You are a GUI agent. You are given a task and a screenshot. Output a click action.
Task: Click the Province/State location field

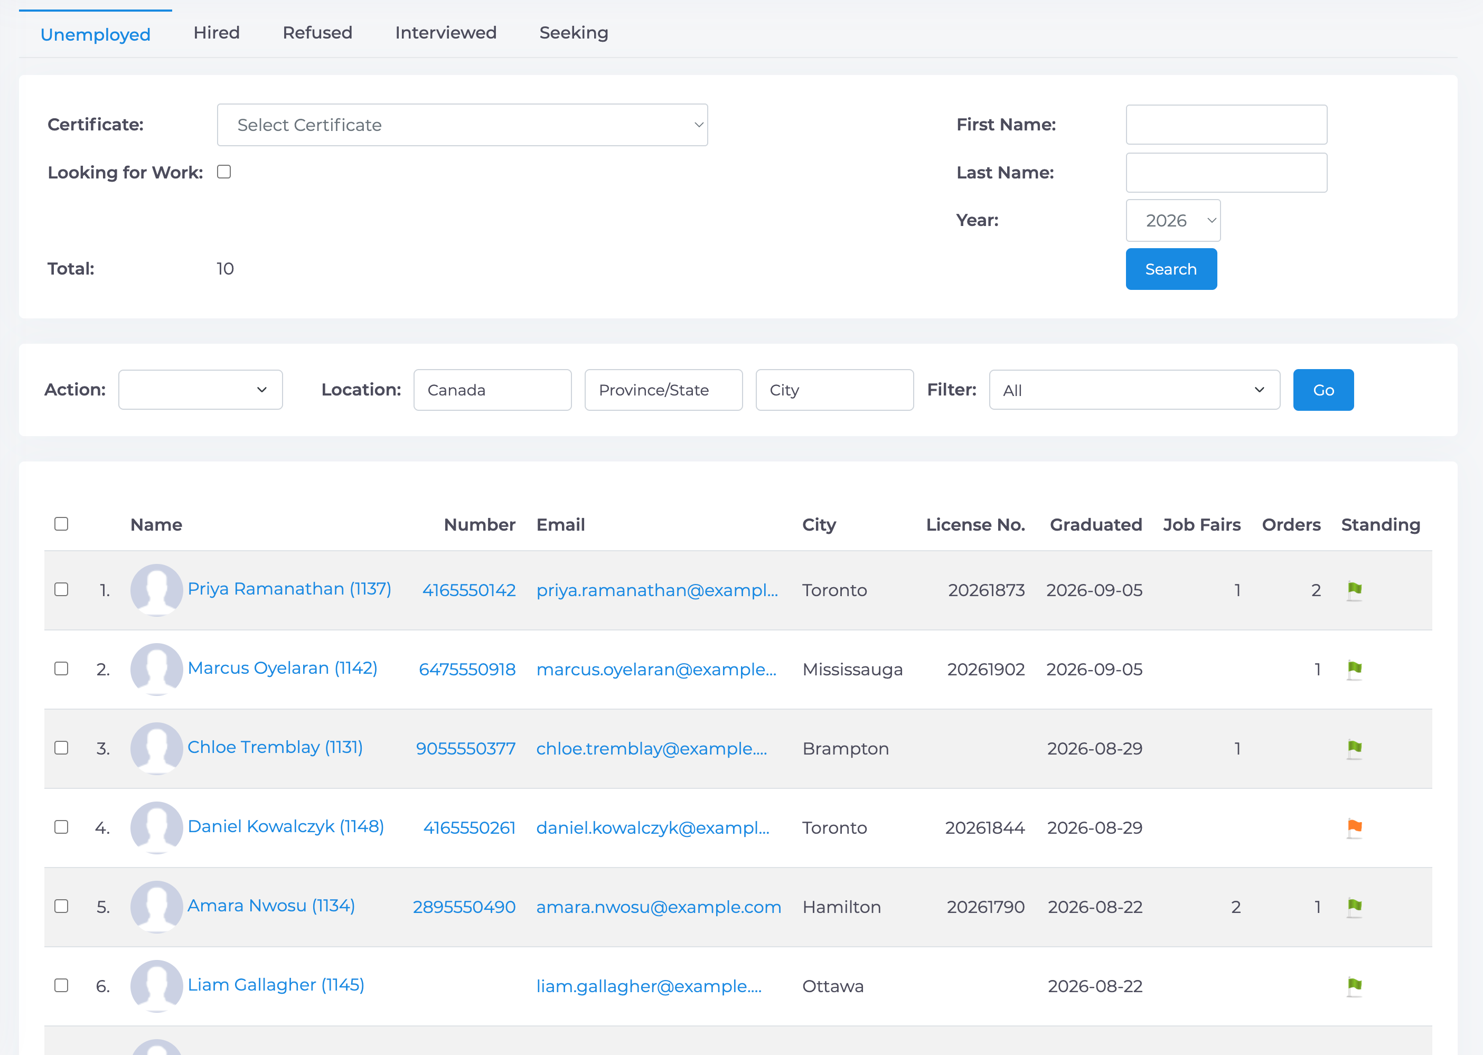pyautogui.click(x=663, y=390)
